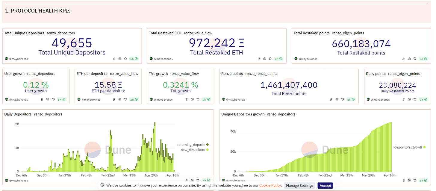Click the 0.12 % user growth value

36,85
